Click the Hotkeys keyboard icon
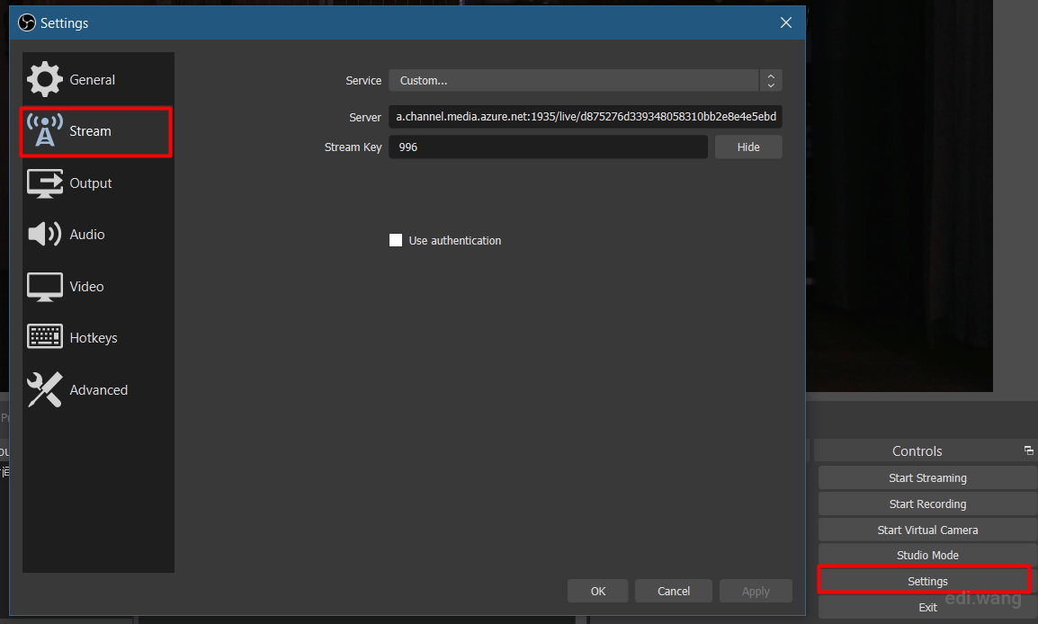 pos(44,337)
